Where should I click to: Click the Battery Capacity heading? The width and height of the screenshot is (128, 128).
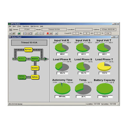(104, 80)
